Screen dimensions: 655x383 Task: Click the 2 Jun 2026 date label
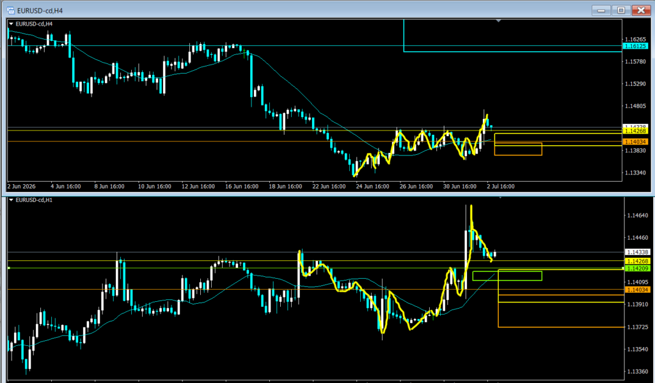pyautogui.click(x=21, y=186)
